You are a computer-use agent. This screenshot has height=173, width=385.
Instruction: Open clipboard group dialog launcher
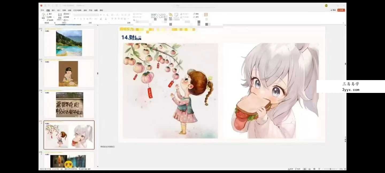(55, 23)
